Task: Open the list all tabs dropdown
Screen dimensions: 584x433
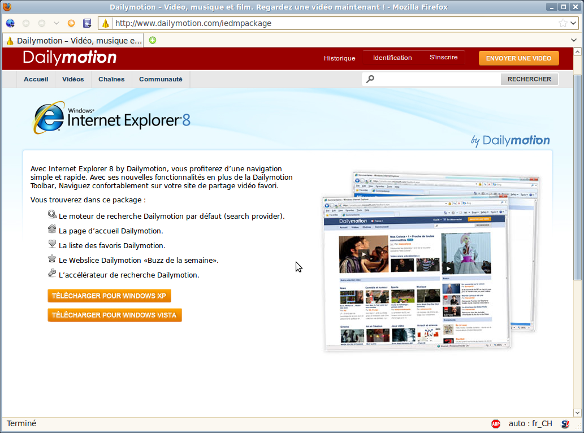Action: click(574, 40)
